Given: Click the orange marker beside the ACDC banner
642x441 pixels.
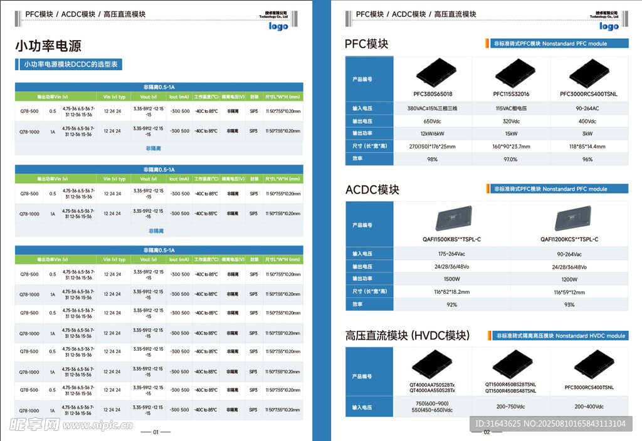Looking at the screenshot, I should click(x=488, y=189).
